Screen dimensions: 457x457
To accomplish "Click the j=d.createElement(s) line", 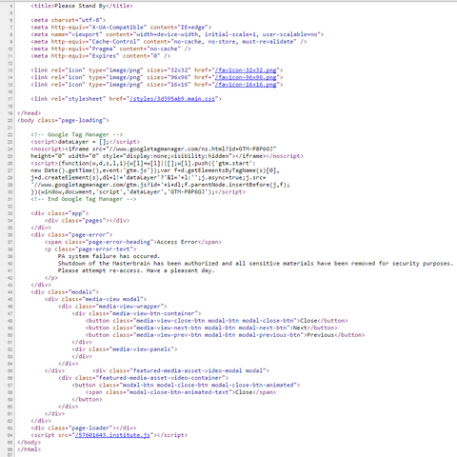I will click(x=149, y=177).
